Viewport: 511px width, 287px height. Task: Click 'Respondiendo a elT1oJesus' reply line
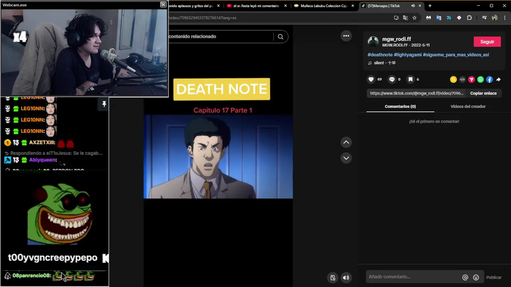point(54,153)
